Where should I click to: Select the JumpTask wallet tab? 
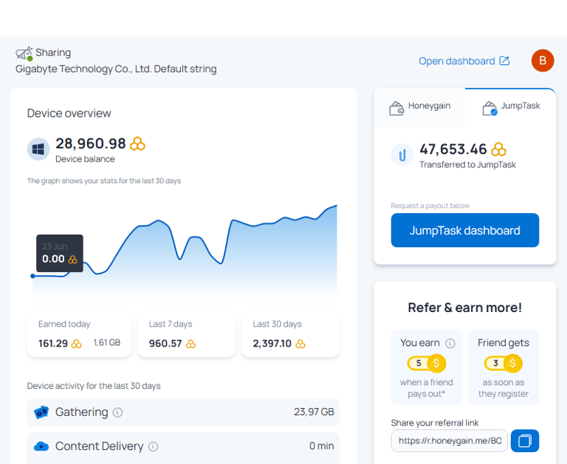511,108
